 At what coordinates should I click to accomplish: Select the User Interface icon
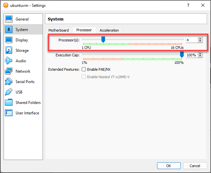[x=9, y=113]
